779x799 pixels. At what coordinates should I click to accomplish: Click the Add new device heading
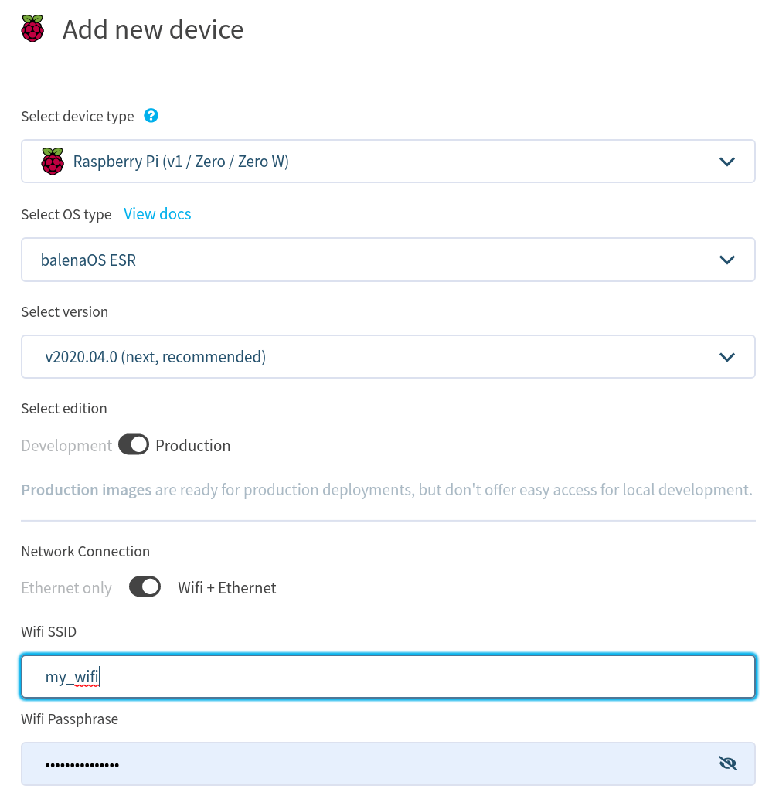point(153,29)
